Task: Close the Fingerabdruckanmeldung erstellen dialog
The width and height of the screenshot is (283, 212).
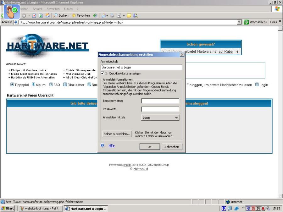Action: 182,54
